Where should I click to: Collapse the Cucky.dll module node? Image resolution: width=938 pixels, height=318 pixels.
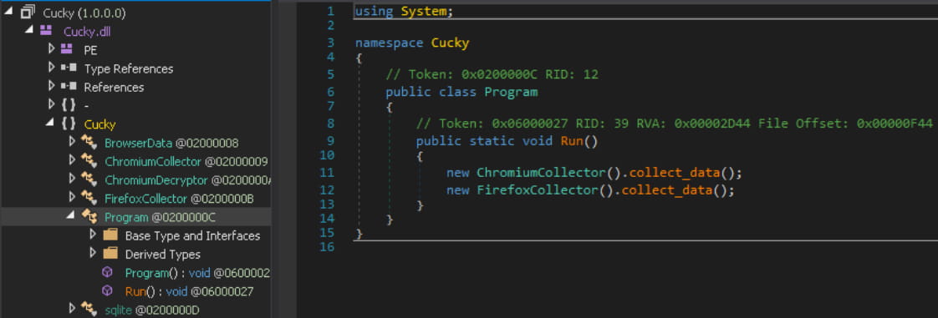29,29
